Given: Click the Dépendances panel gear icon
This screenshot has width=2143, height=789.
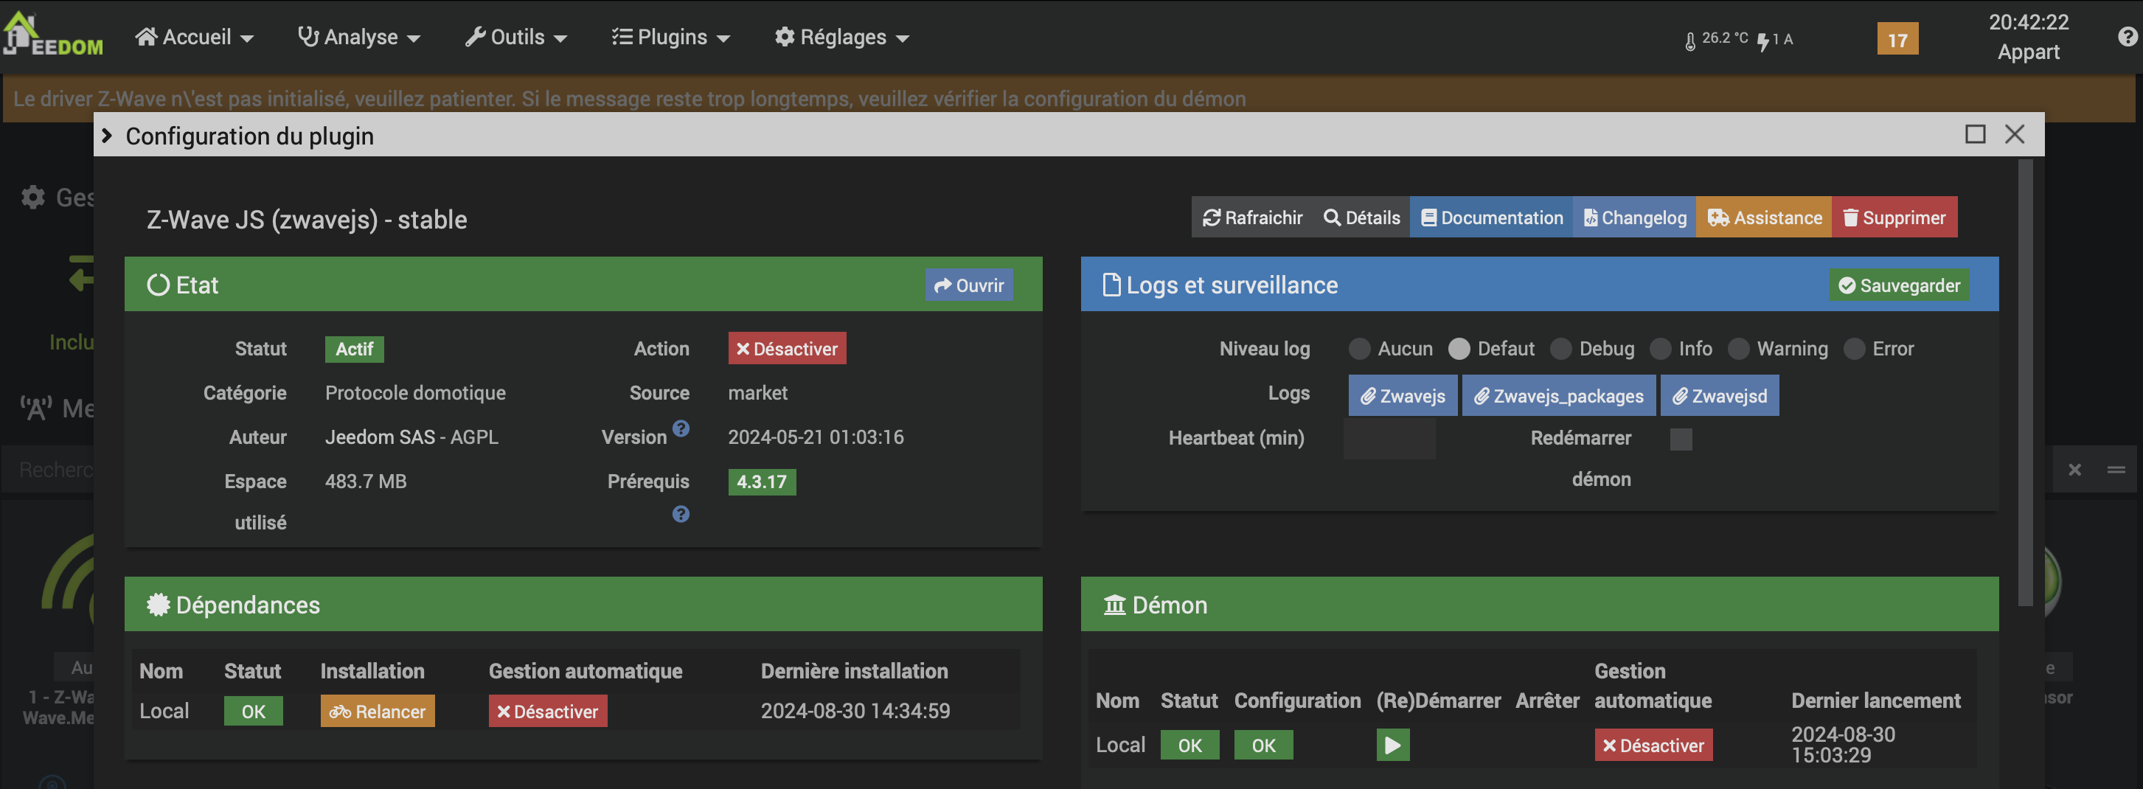Looking at the screenshot, I should coord(158,605).
